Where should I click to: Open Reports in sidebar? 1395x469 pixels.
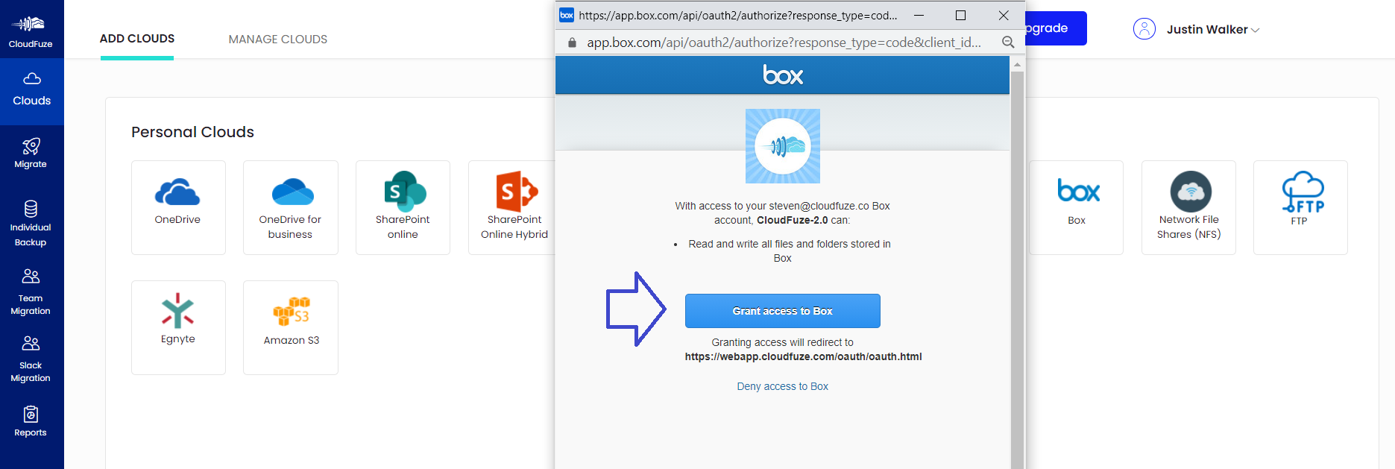pyautogui.click(x=31, y=421)
